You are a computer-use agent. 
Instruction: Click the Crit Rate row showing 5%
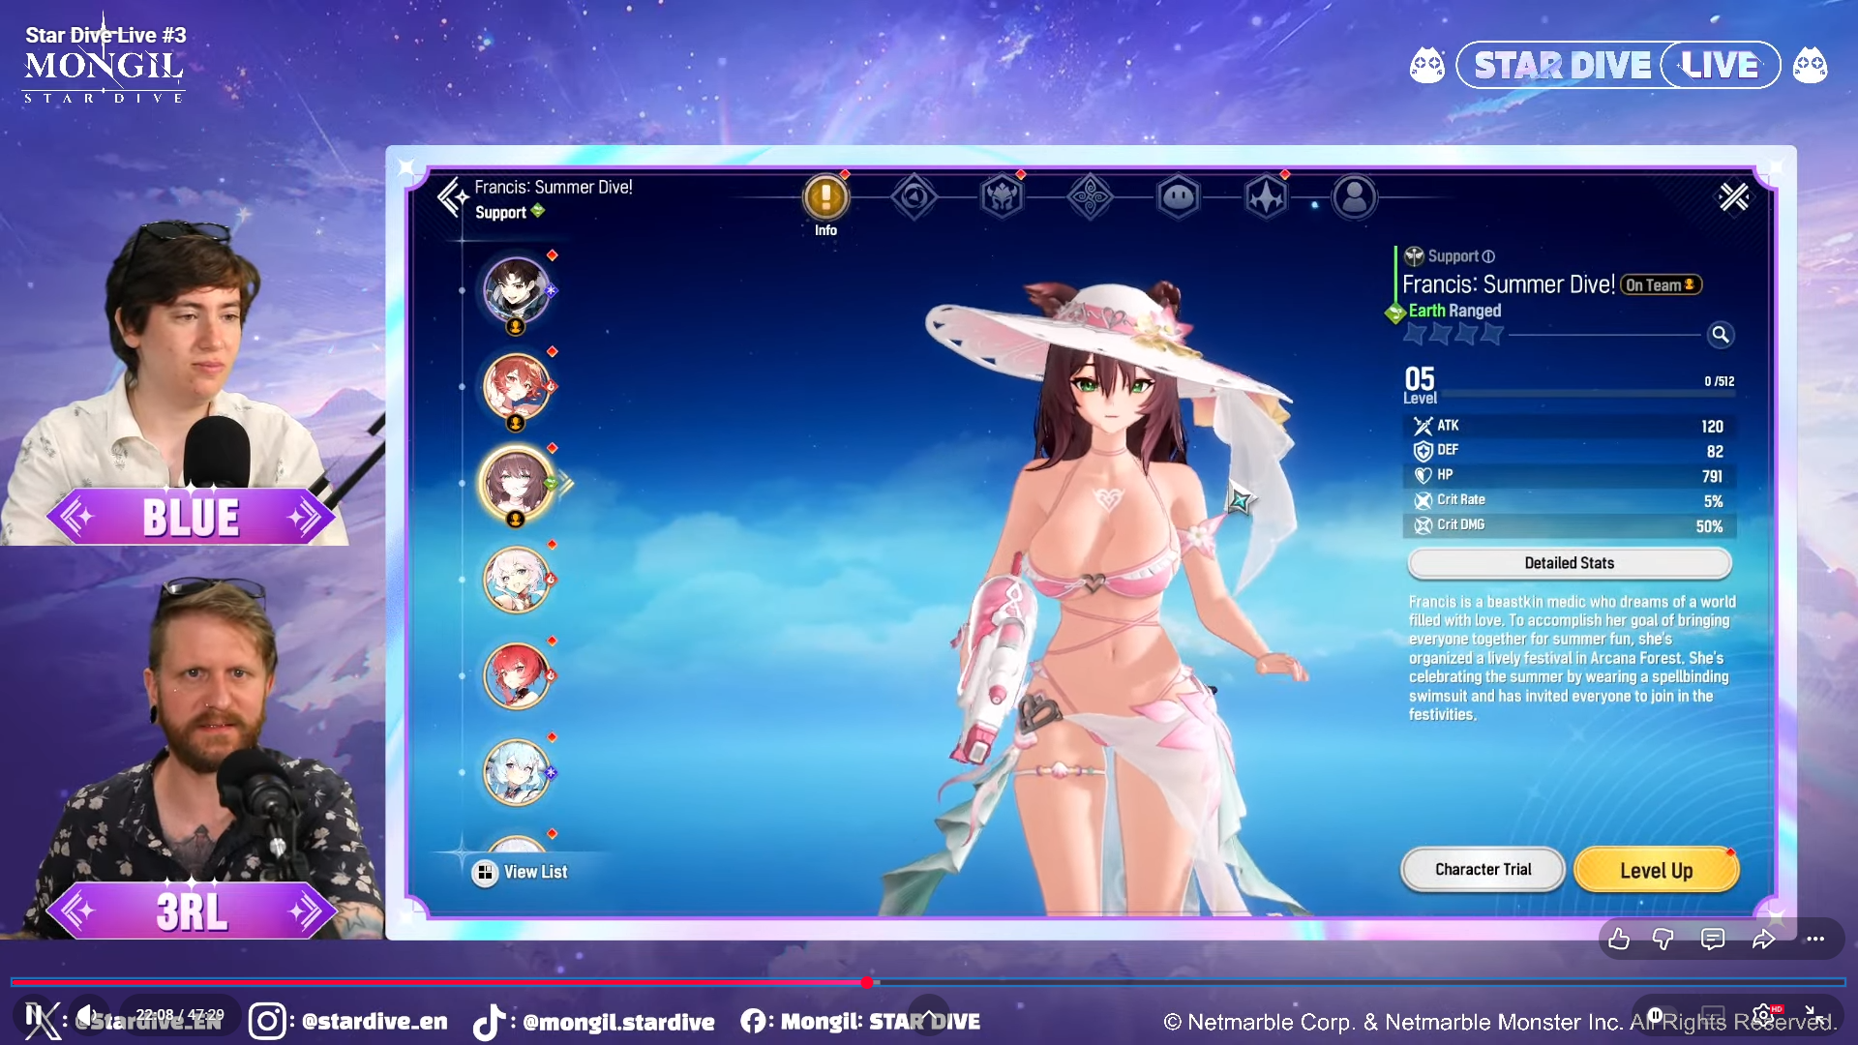tap(1569, 500)
